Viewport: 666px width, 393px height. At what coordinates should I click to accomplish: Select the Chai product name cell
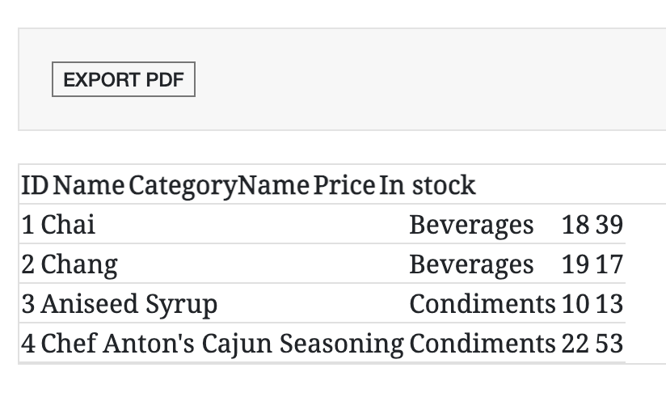pyautogui.click(x=68, y=225)
